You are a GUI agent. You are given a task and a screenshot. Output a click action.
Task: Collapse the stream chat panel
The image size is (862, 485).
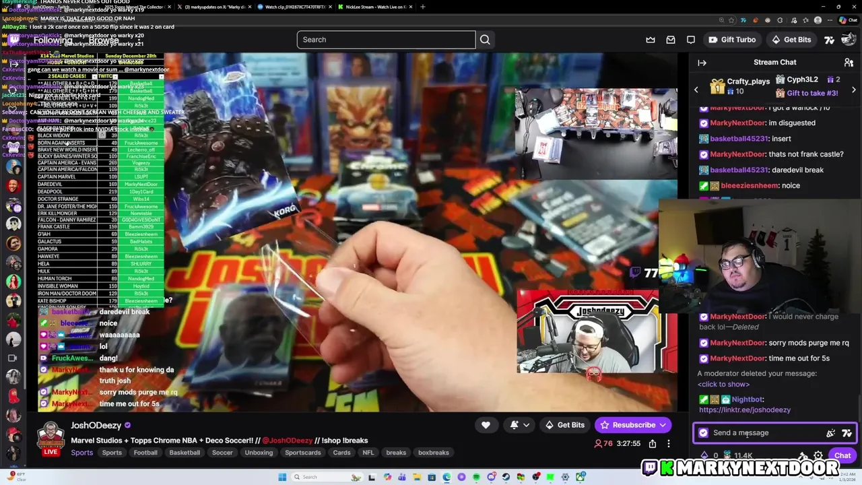pos(702,63)
